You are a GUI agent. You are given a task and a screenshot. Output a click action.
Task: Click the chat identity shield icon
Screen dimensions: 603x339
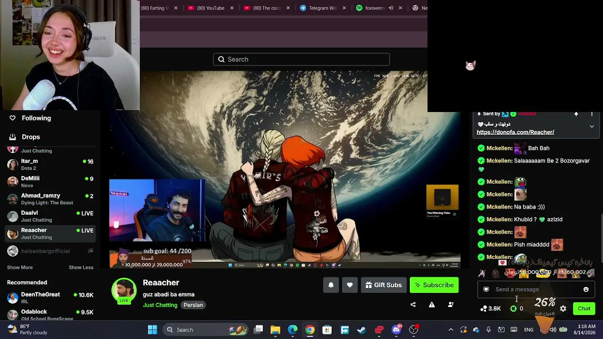pyautogui.click(x=486, y=290)
